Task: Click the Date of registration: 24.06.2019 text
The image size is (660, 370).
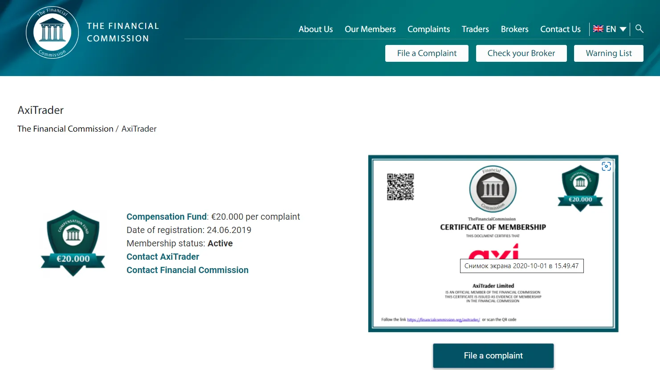Action: coord(189,230)
